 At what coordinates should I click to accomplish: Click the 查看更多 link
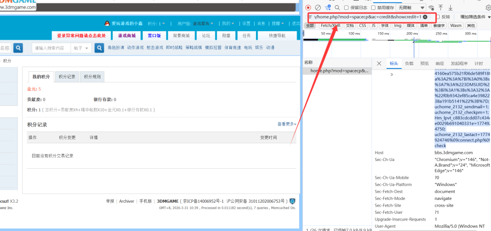point(286,124)
